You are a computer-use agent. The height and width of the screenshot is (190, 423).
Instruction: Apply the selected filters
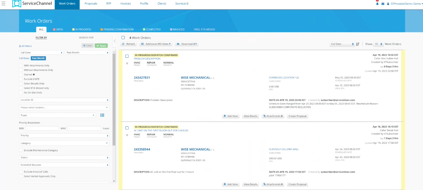click(x=101, y=45)
